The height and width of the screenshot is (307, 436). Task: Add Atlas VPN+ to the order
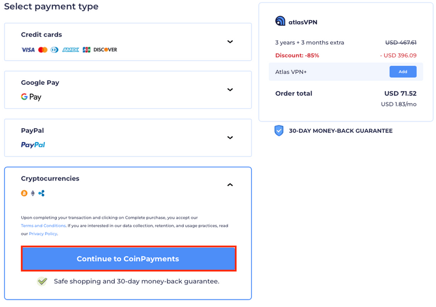click(x=403, y=72)
